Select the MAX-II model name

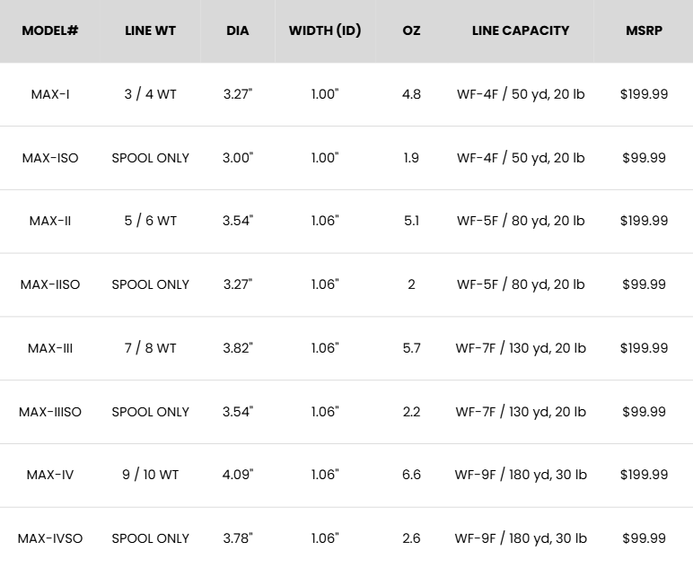tap(50, 221)
